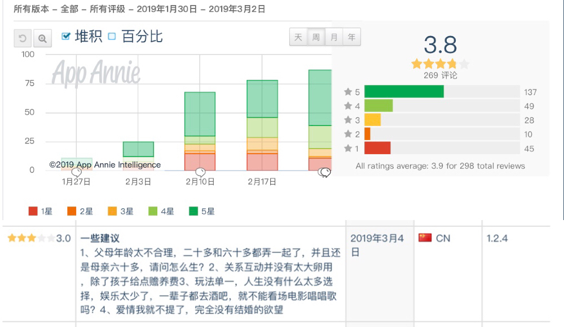Image resolution: width=564 pixels, height=327 pixels.
Task: Click the magnifier zoom chart icon
Action: click(42, 38)
